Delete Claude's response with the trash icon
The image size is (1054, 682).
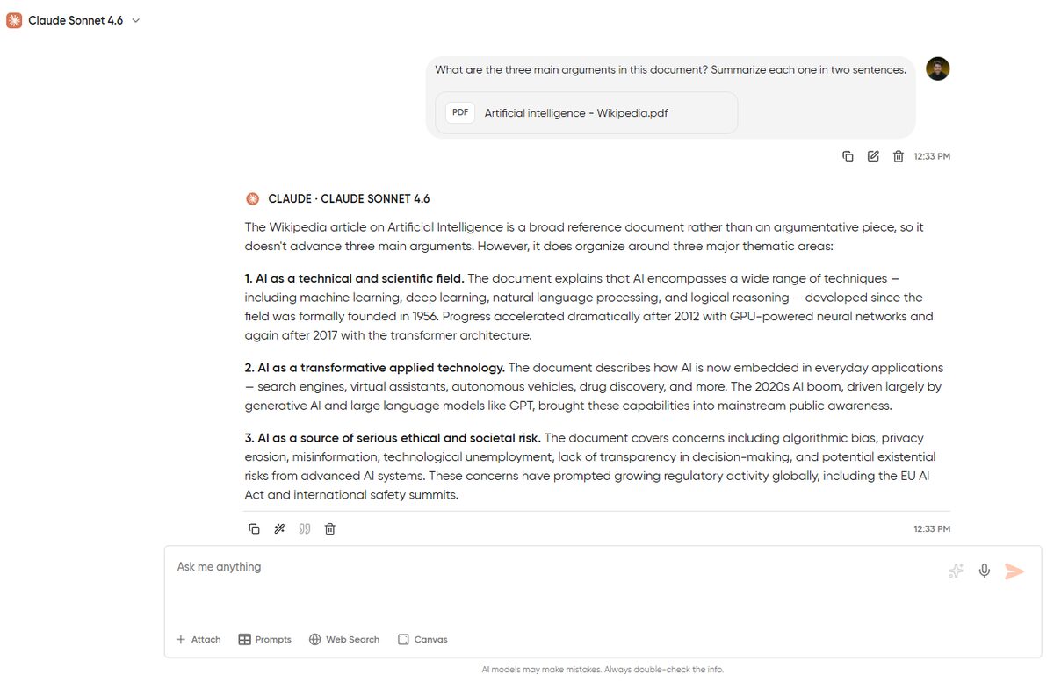(x=330, y=528)
